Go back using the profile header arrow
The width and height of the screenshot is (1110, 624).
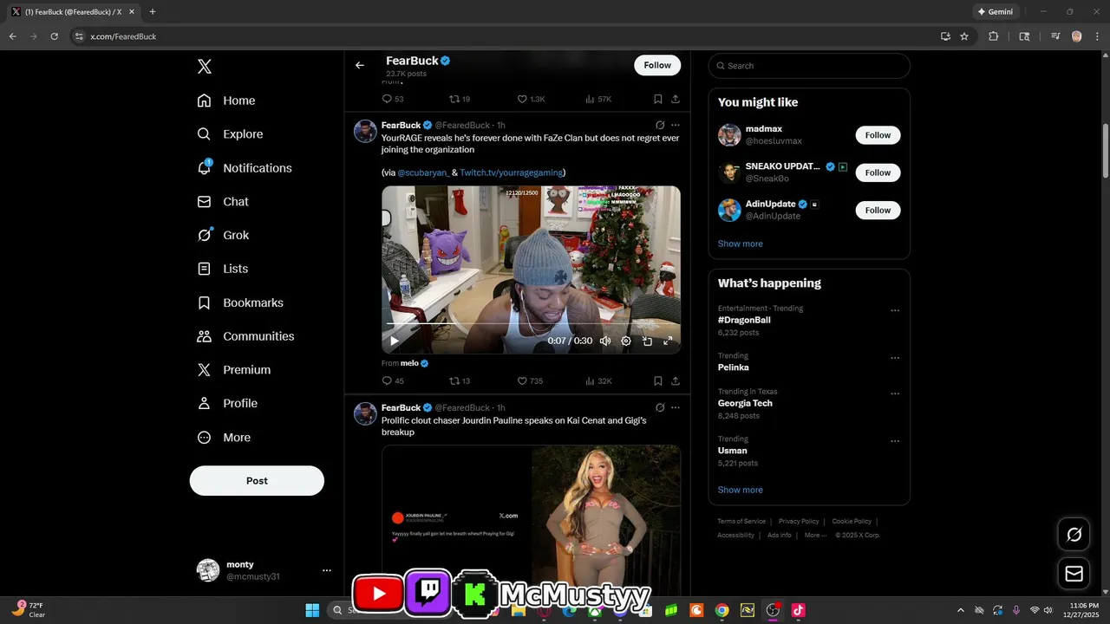click(x=360, y=65)
